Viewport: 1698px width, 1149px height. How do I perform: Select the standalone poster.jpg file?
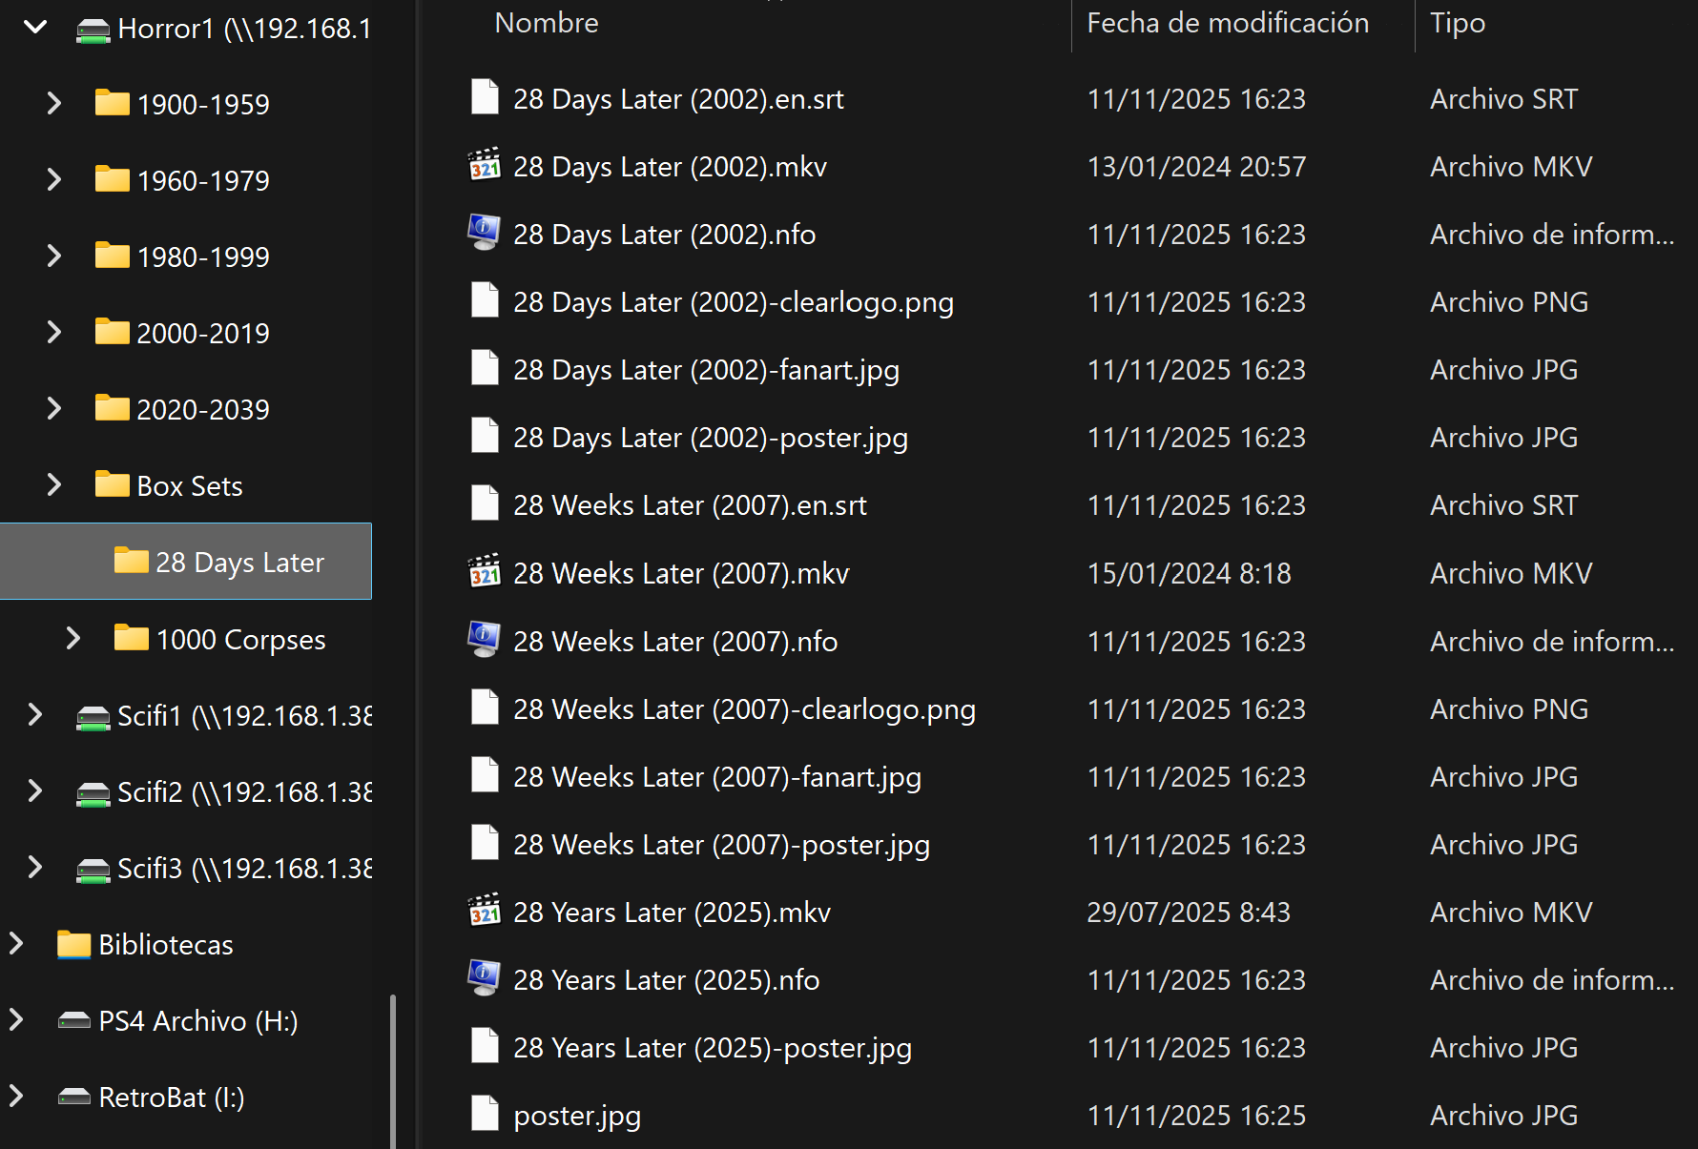point(576,1115)
